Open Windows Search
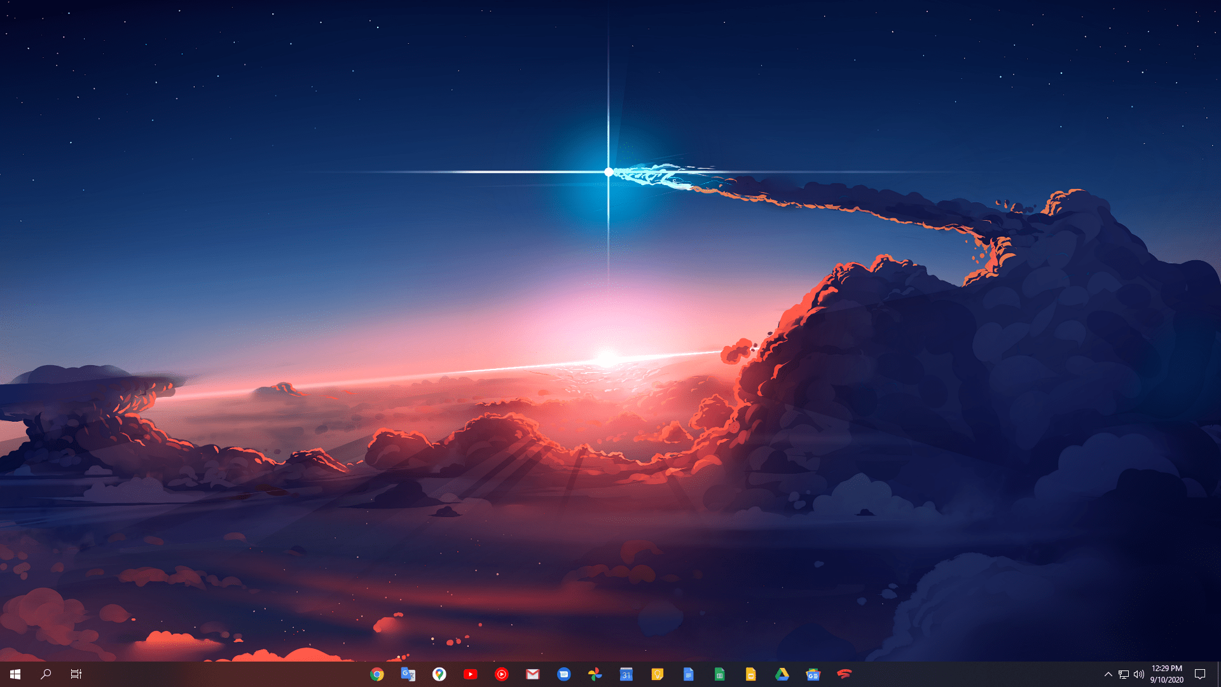1221x687 pixels. [x=45, y=674]
